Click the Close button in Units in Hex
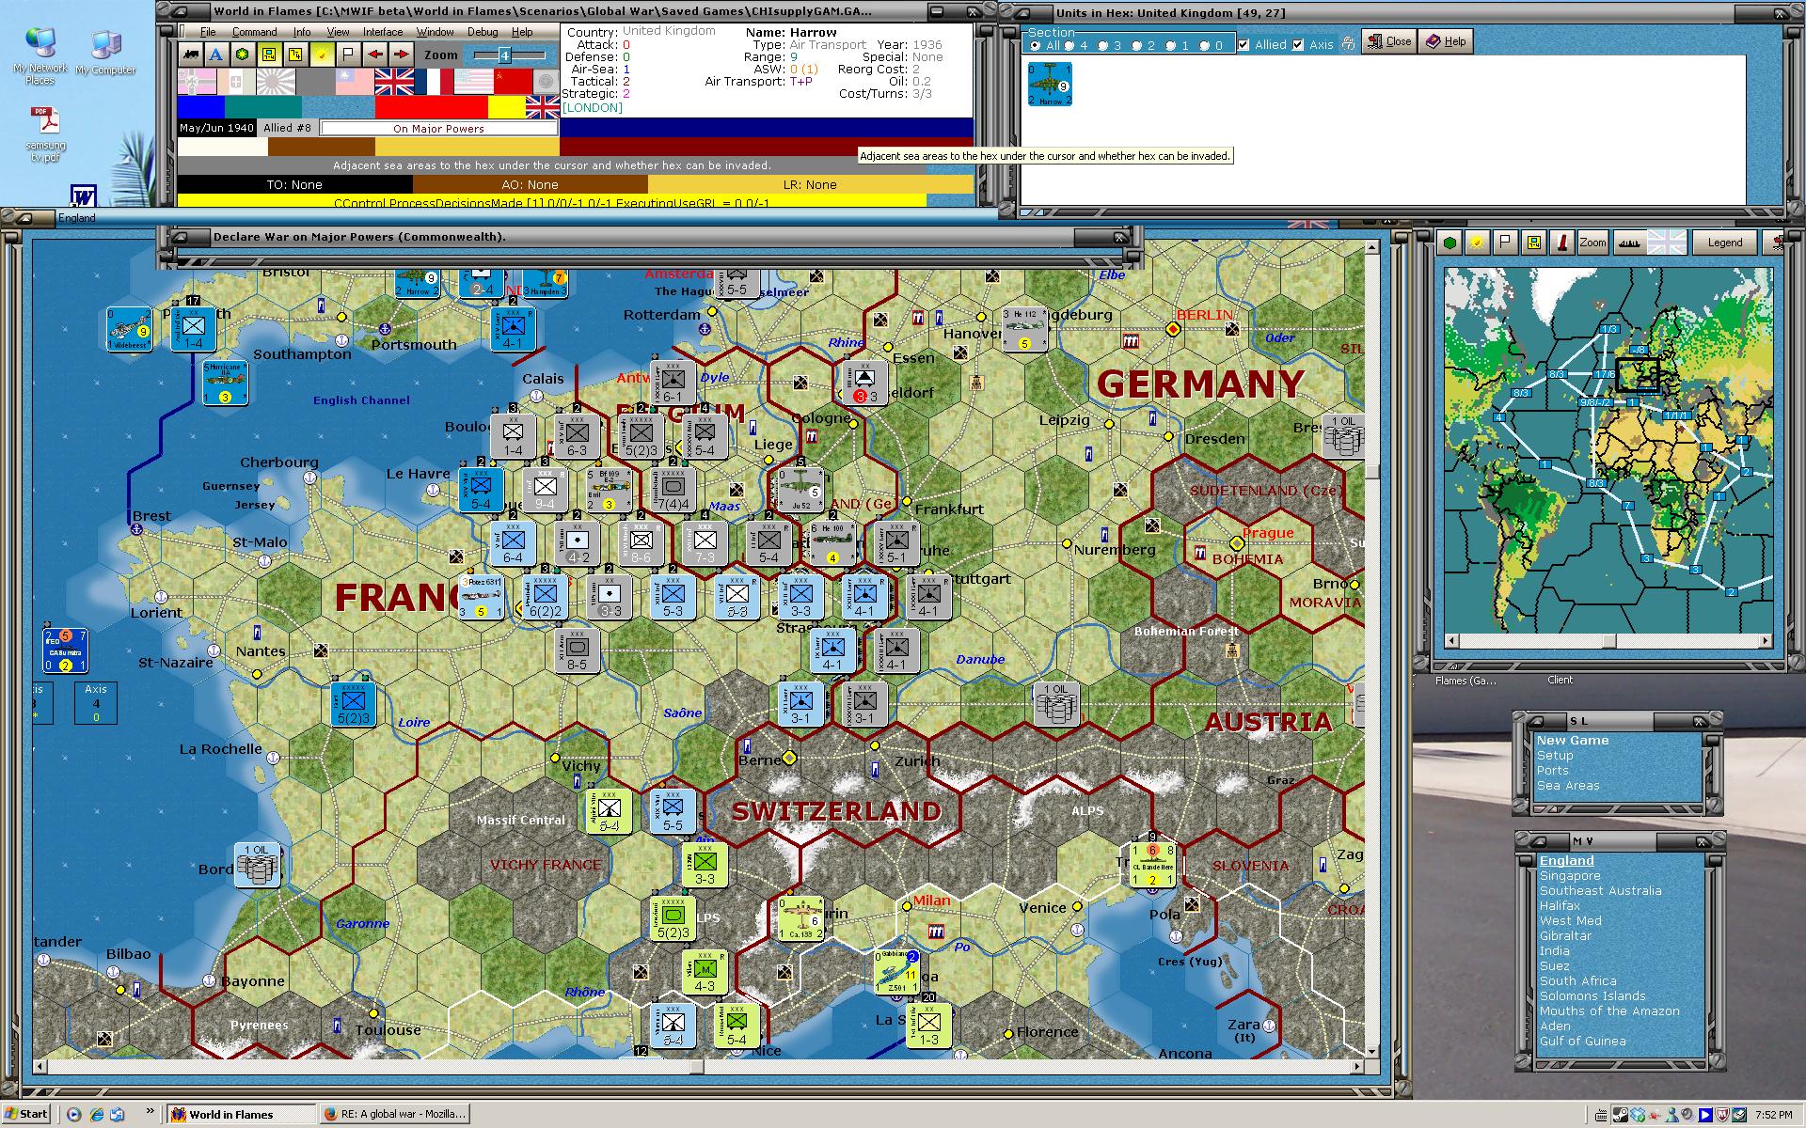Screen dimensions: 1806x1128 (x=1389, y=41)
